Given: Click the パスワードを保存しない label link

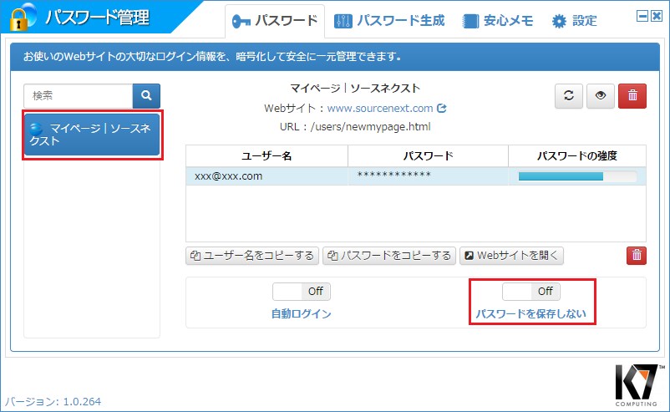Looking at the screenshot, I should tap(530, 314).
